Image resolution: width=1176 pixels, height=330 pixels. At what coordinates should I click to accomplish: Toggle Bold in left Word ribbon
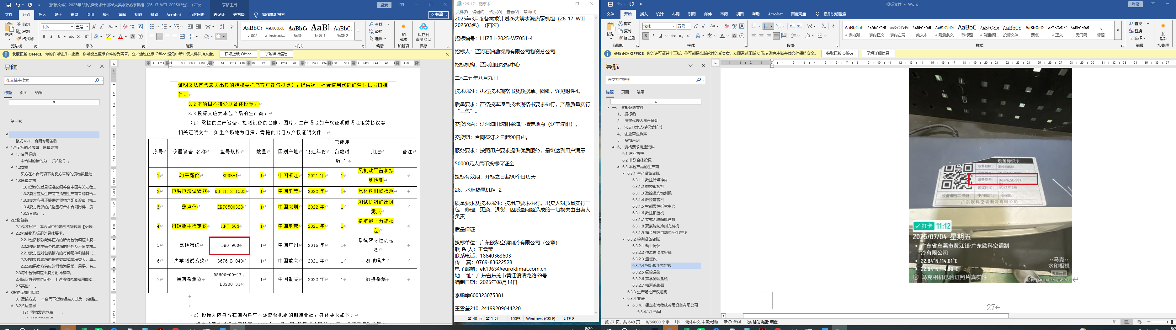[44, 36]
